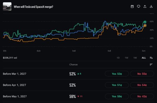
Task: Click the 'Before May 1, 2027' row label
Action: coord(15,96)
